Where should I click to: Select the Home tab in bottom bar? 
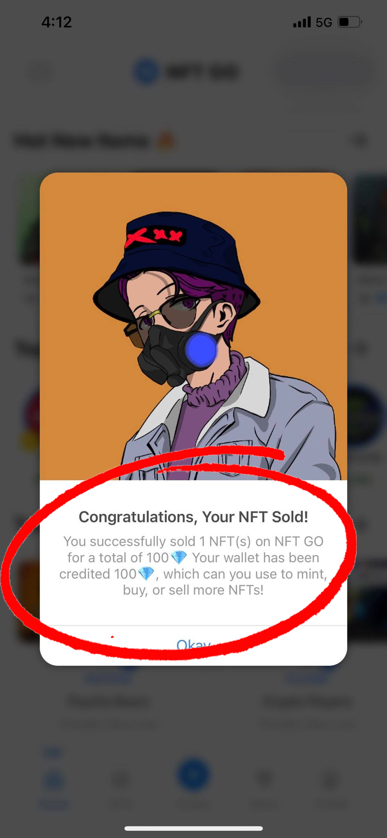[54, 786]
